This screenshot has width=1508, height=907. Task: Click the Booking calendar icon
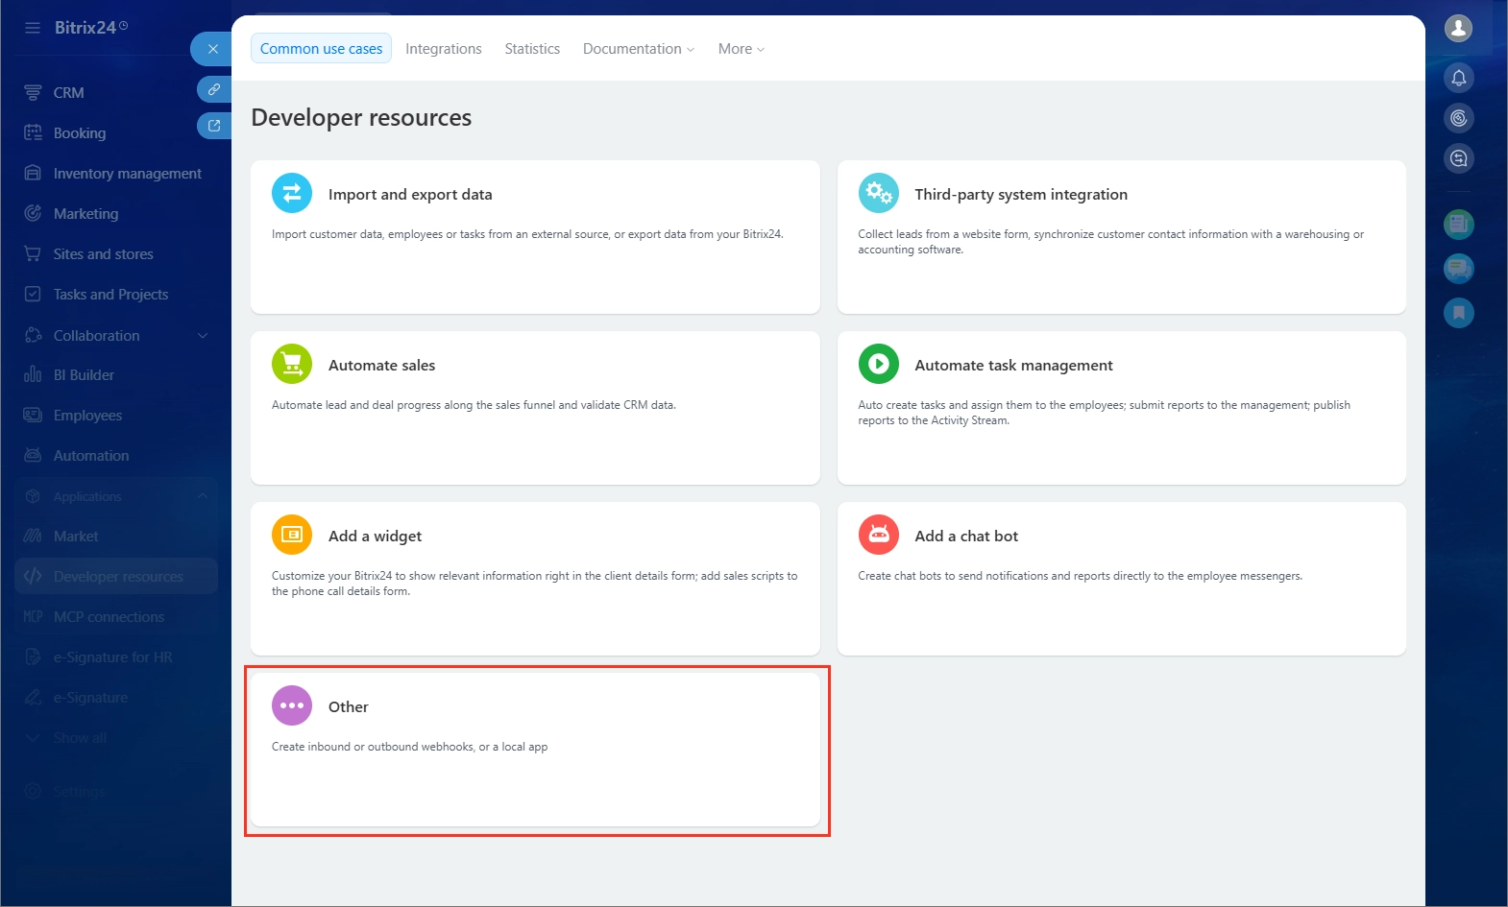pos(33,133)
